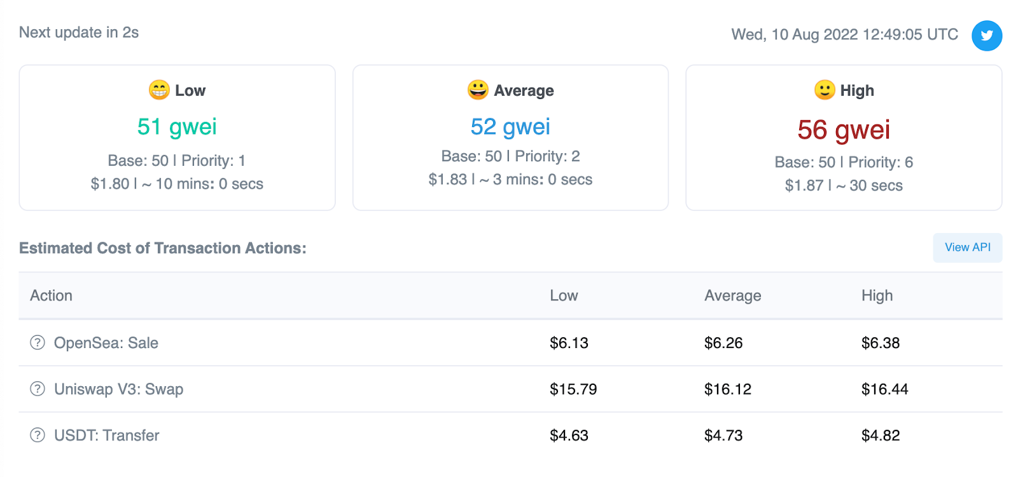Click the smiley emoji on Average card
1018x477 pixels.
coord(478,90)
